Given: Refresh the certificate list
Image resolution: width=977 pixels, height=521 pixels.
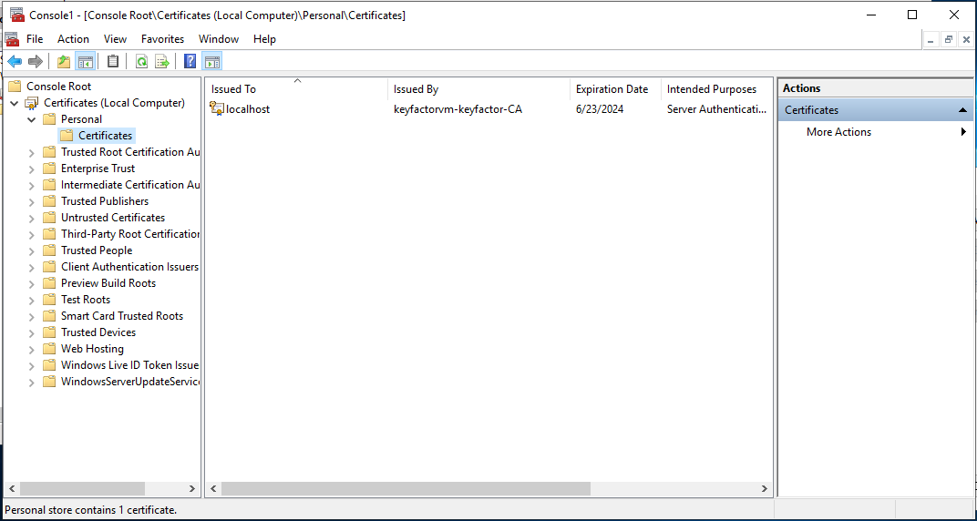Looking at the screenshot, I should click(x=141, y=61).
